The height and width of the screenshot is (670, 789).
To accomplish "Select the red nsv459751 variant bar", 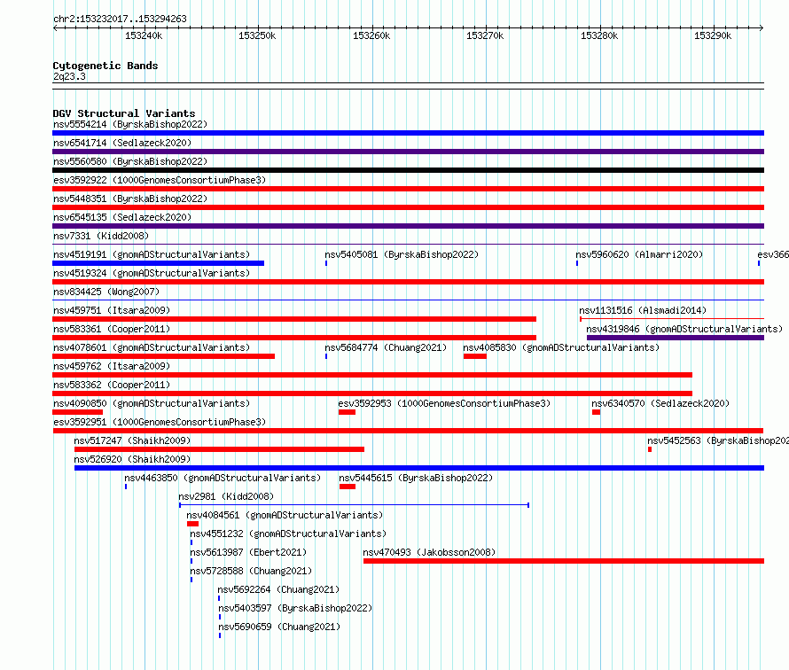I will tap(294, 319).
